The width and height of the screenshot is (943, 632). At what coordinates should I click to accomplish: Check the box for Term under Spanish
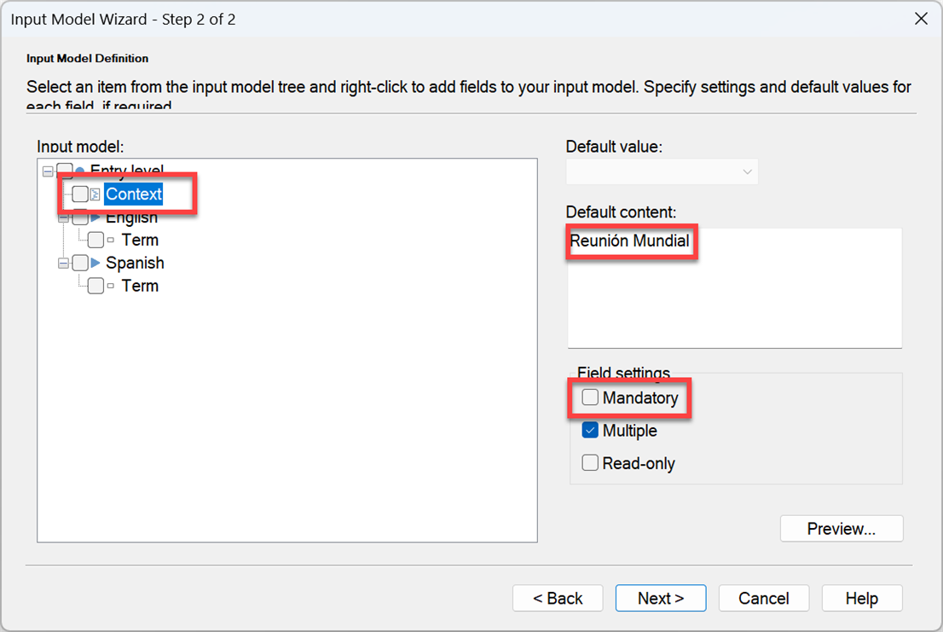click(95, 286)
